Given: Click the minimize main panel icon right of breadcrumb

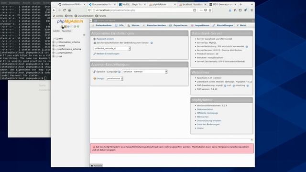Looking at the screenshot, I should tap(253, 21).
